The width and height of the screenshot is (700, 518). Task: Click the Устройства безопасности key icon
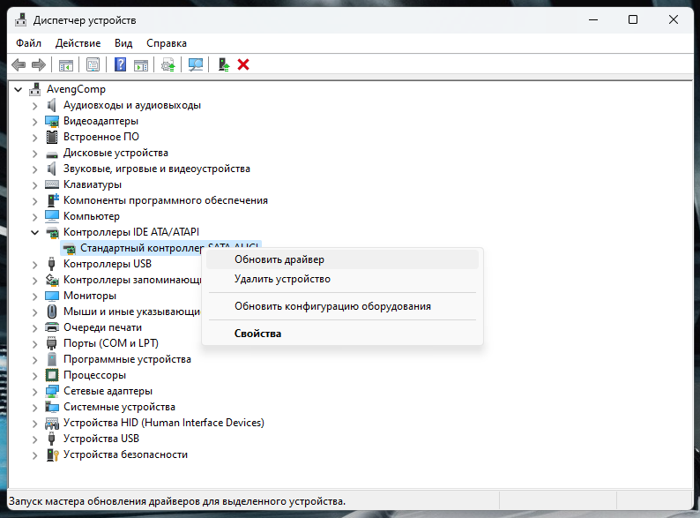pyautogui.click(x=53, y=454)
